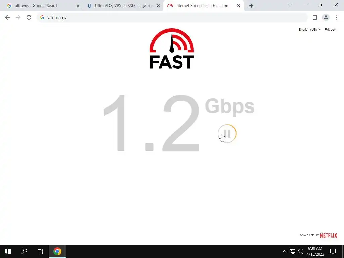Open the new tab plus button
This screenshot has width=344, height=258.
[251, 6]
